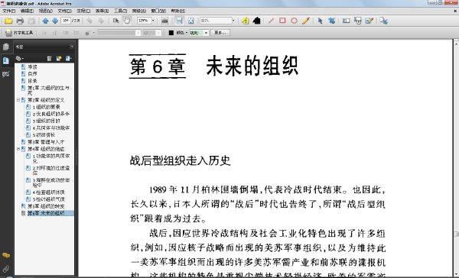This screenshot has width=459, height=278.
Task: Jump to bookmark 导读
Action: [x=32, y=67]
